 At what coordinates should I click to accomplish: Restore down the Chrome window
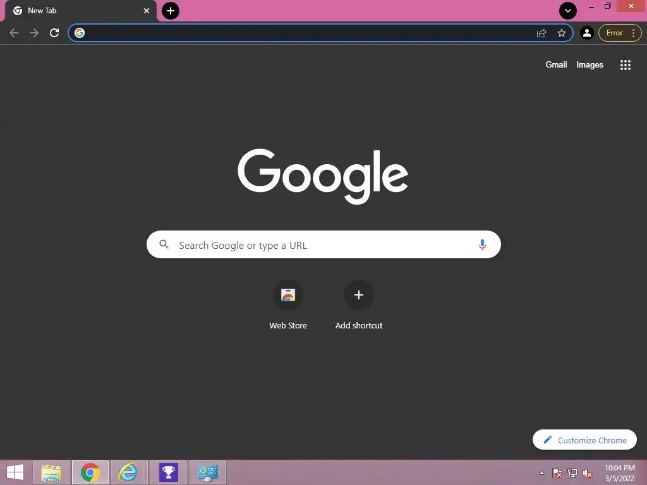point(607,6)
